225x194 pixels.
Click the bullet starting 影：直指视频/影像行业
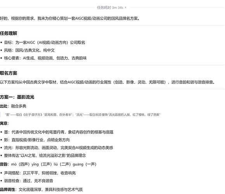[x=37, y=140]
